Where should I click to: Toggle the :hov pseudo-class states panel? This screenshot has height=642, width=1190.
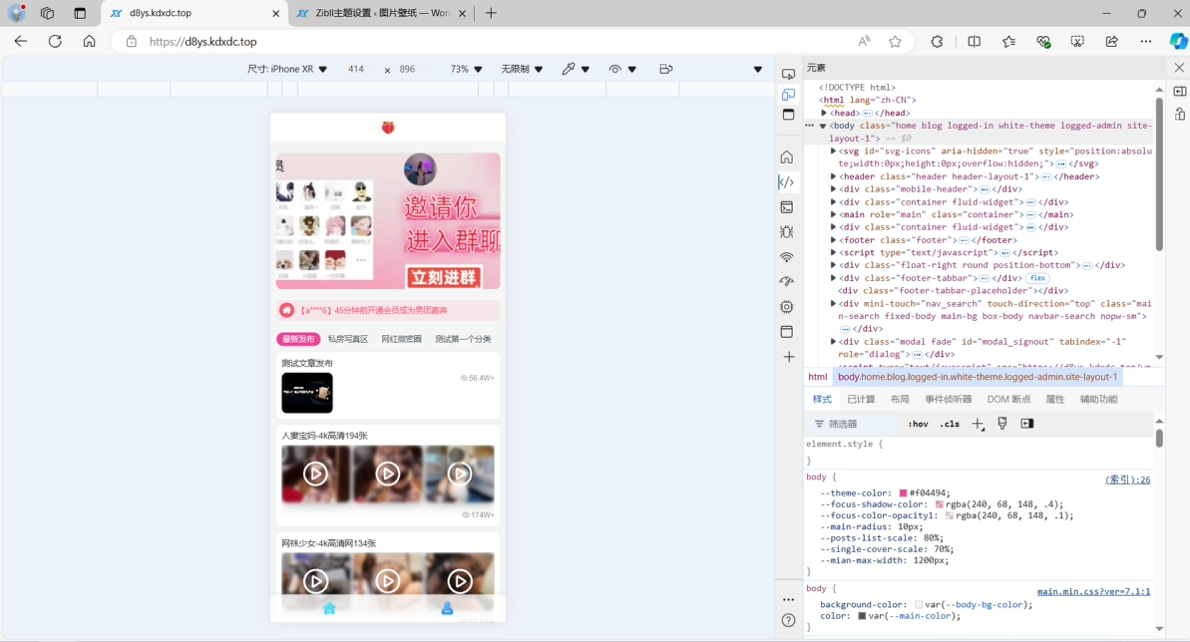click(917, 423)
